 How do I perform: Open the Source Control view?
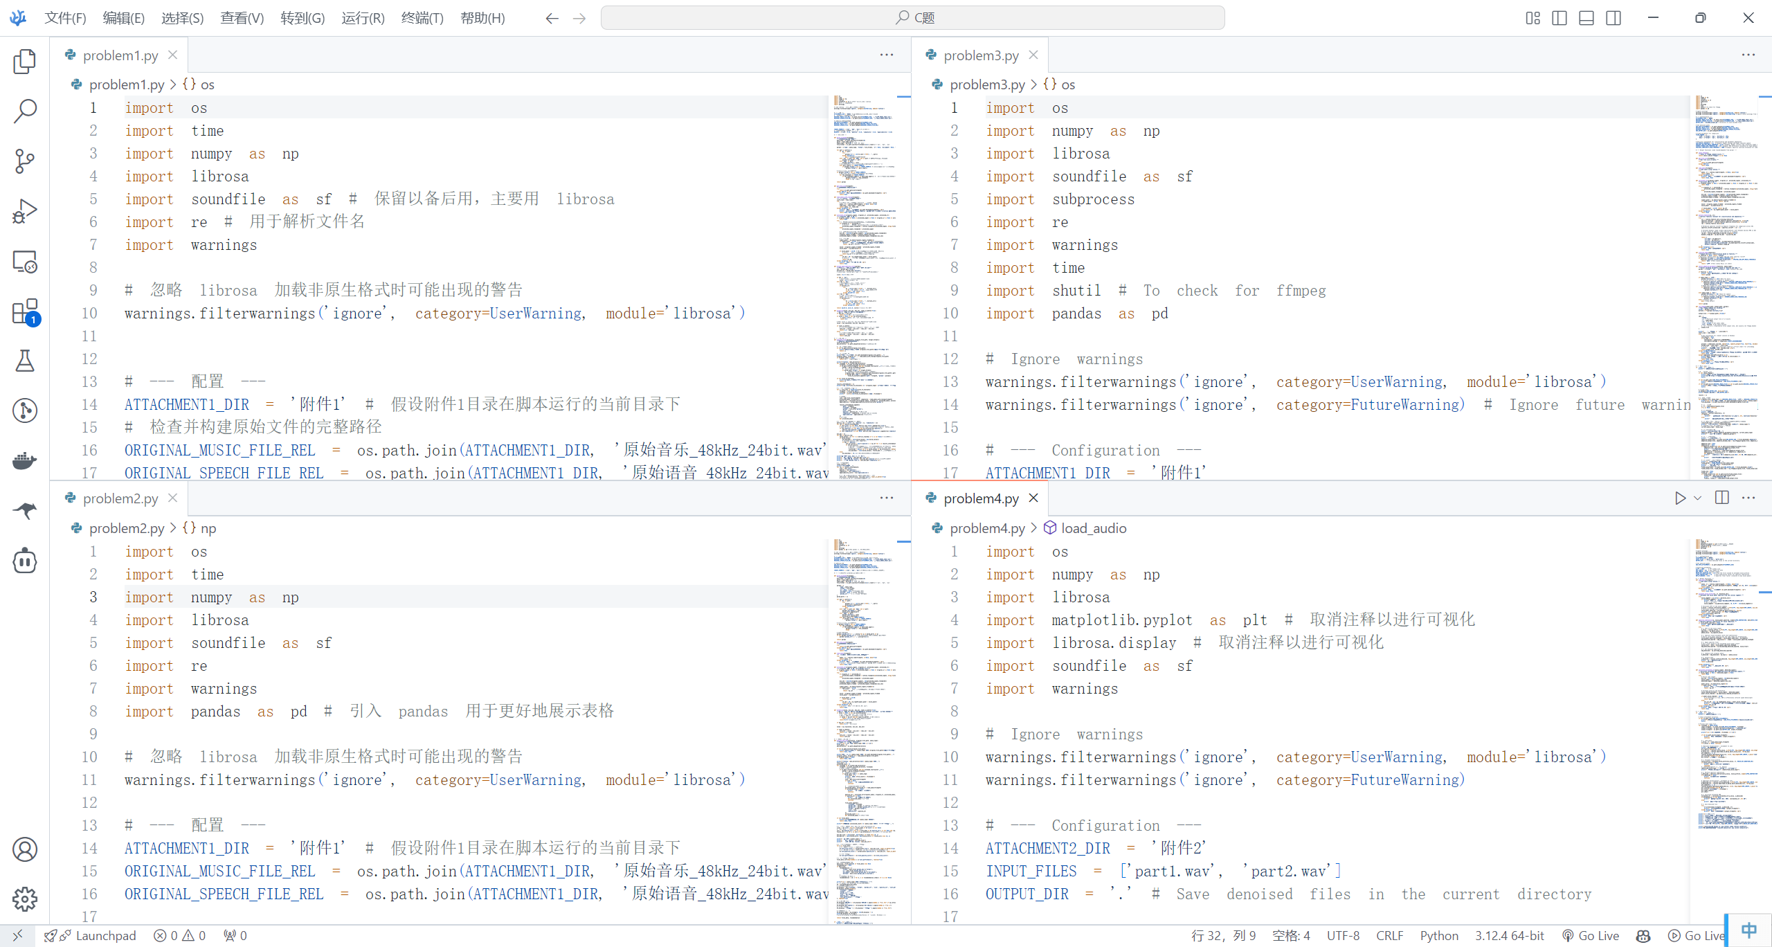25,161
